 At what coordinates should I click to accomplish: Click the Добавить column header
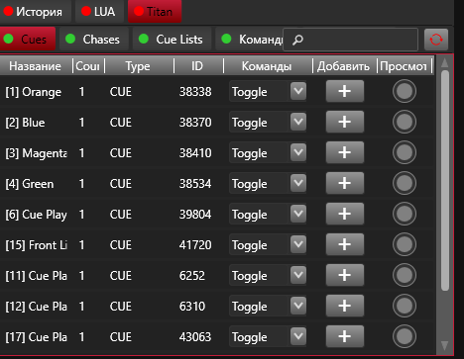[344, 66]
